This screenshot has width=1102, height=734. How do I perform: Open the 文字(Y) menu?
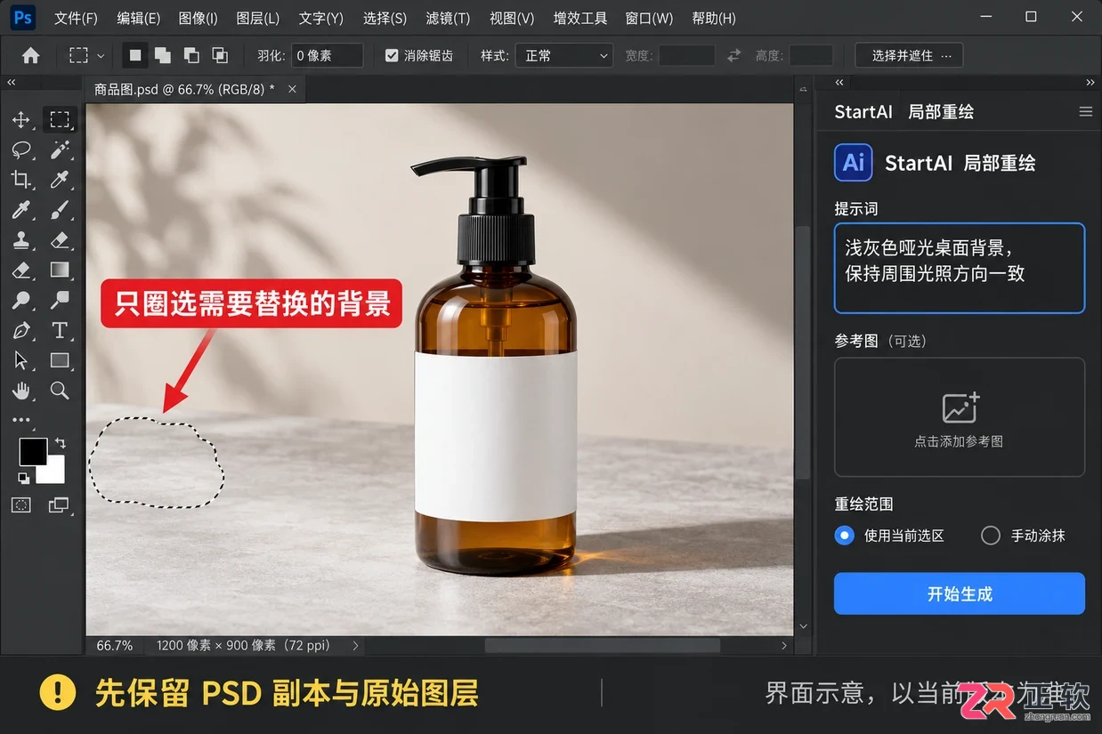pos(321,18)
